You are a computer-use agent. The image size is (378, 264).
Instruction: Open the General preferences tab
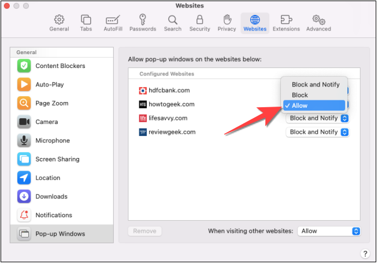click(59, 23)
